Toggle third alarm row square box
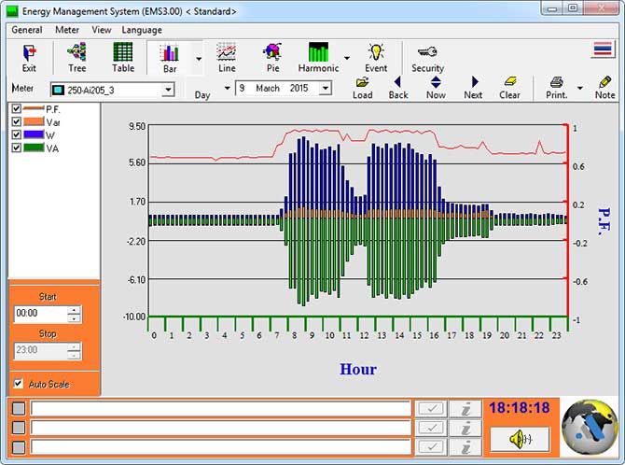The width and height of the screenshot is (625, 465). click(19, 447)
